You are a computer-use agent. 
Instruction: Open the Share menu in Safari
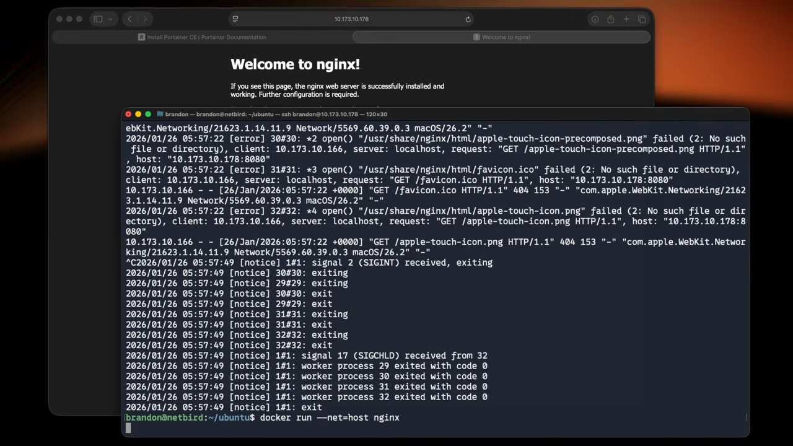tap(610, 19)
